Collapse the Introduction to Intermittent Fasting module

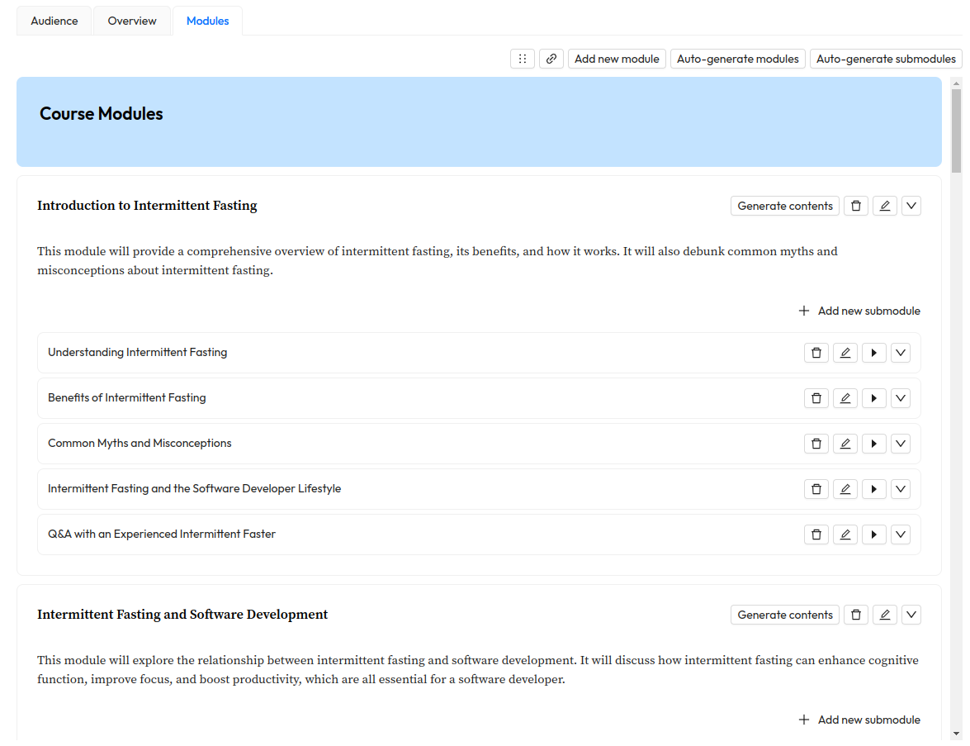pyautogui.click(x=911, y=206)
